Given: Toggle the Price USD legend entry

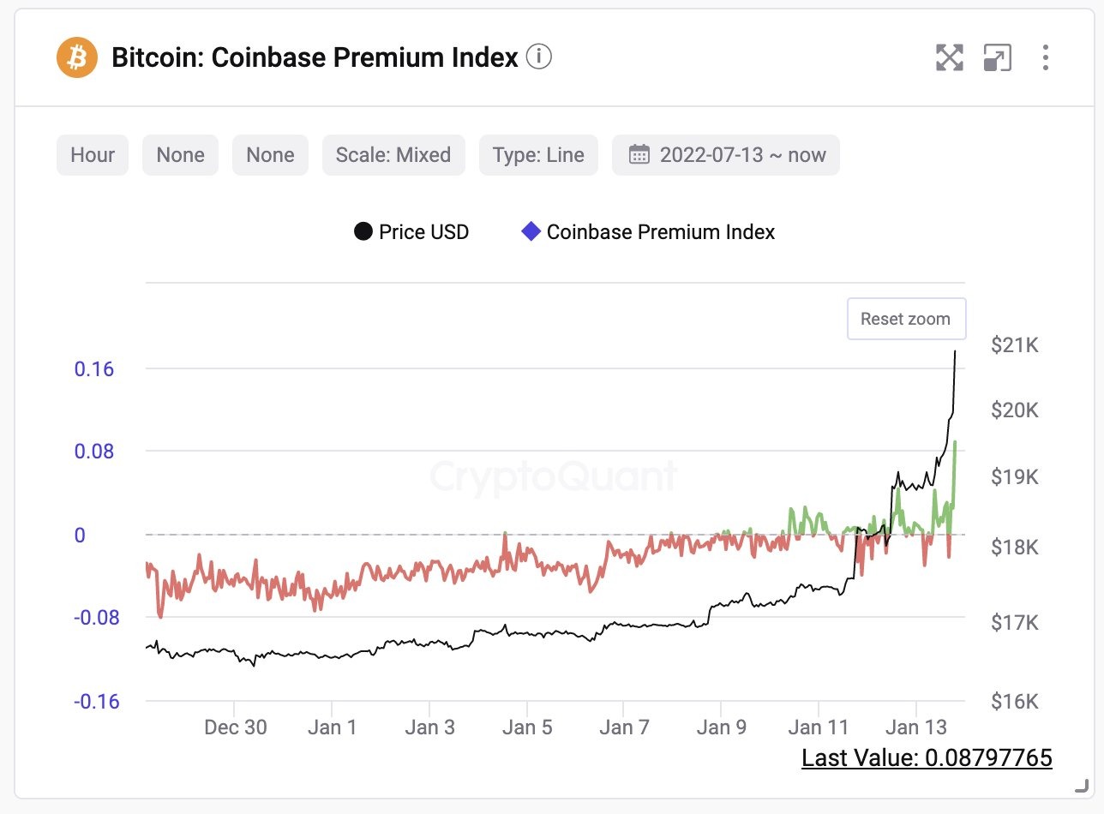Looking at the screenshot, I should [x=411, y=231].
